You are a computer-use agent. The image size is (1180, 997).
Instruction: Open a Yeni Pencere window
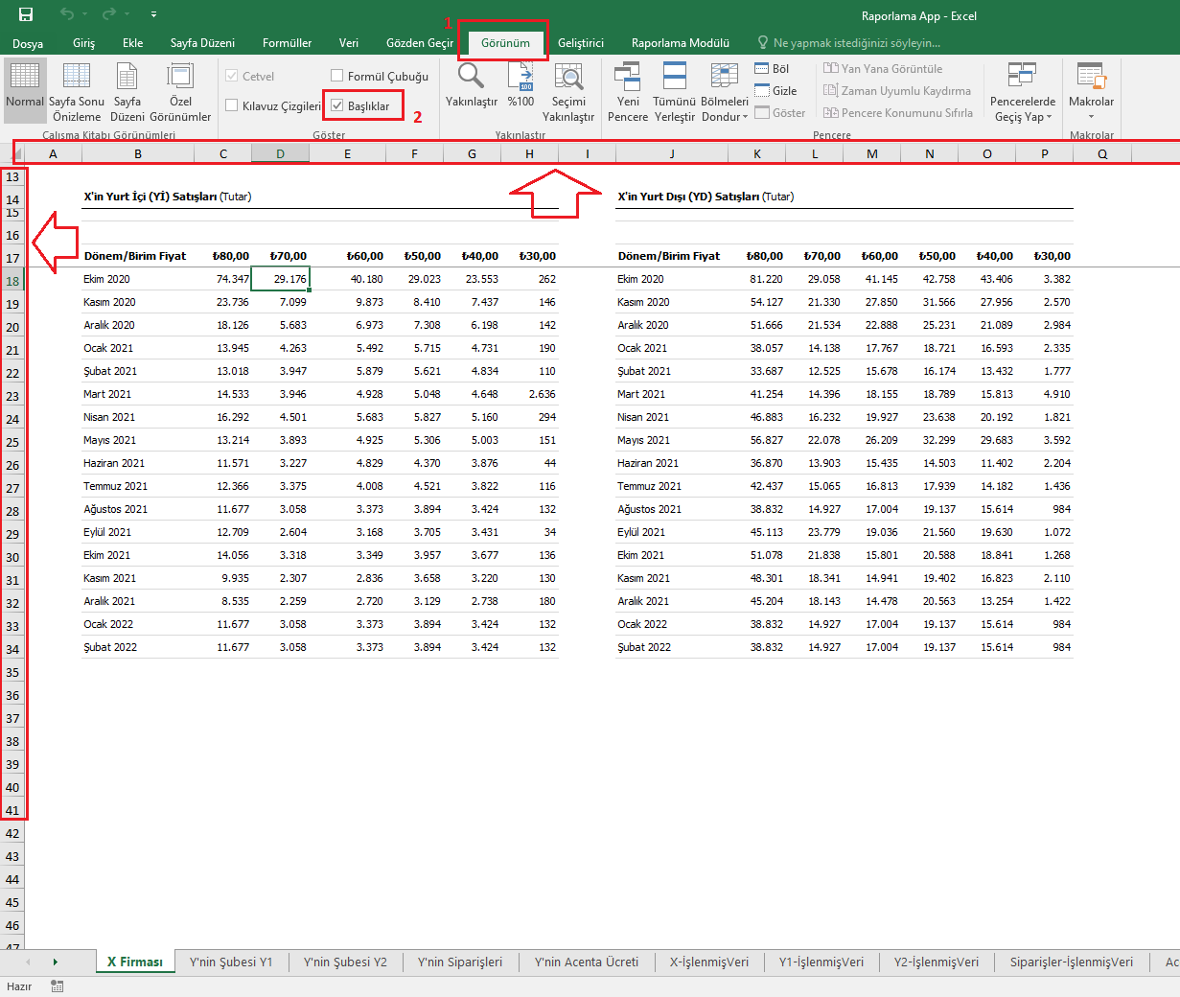628,77
